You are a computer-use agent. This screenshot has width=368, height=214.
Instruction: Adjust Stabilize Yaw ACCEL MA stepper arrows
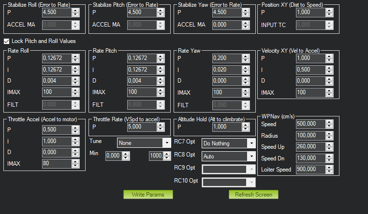(x=246, y=25)
